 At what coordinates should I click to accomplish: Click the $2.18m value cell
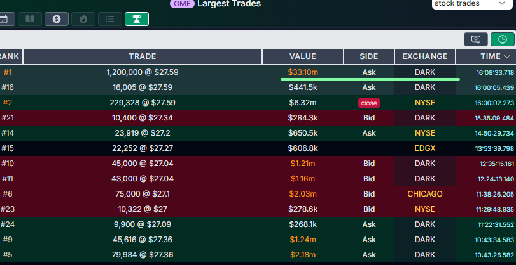click(x=303, y=255)
